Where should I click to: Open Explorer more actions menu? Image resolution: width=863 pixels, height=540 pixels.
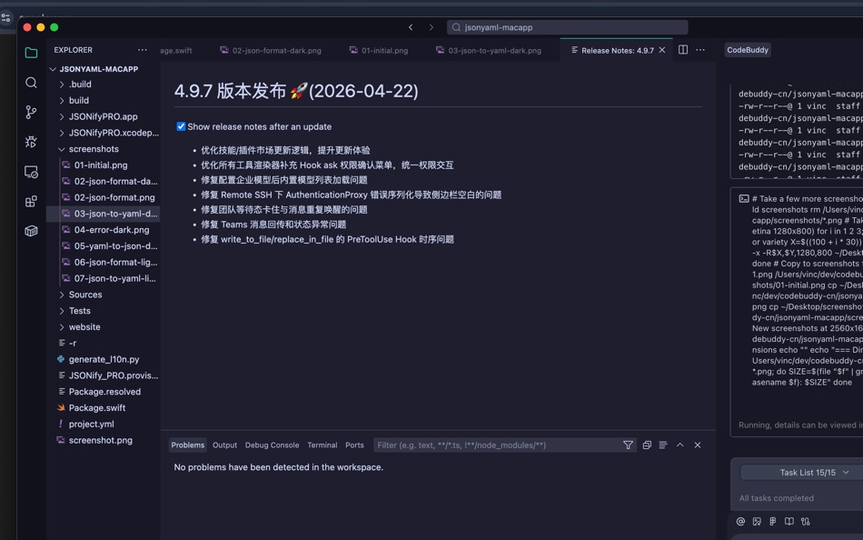click(143, 50)
